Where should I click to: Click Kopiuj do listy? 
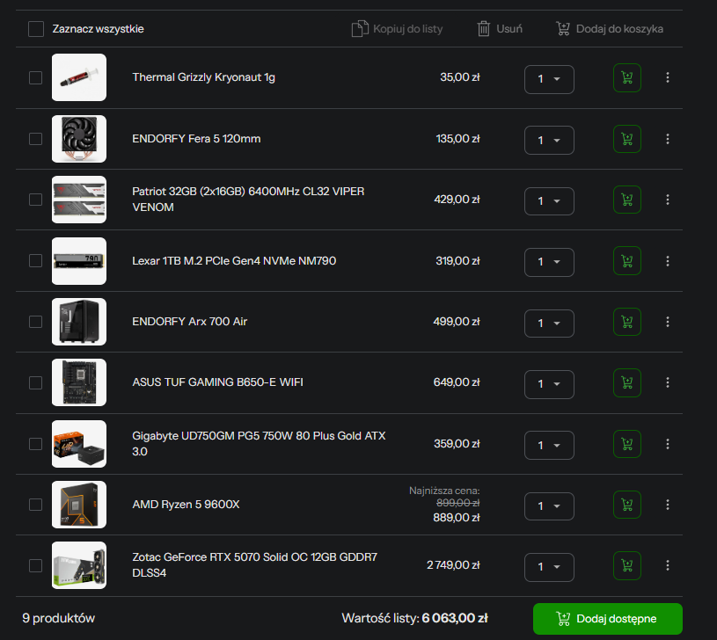pyautogui.click(x=397, y=29)
